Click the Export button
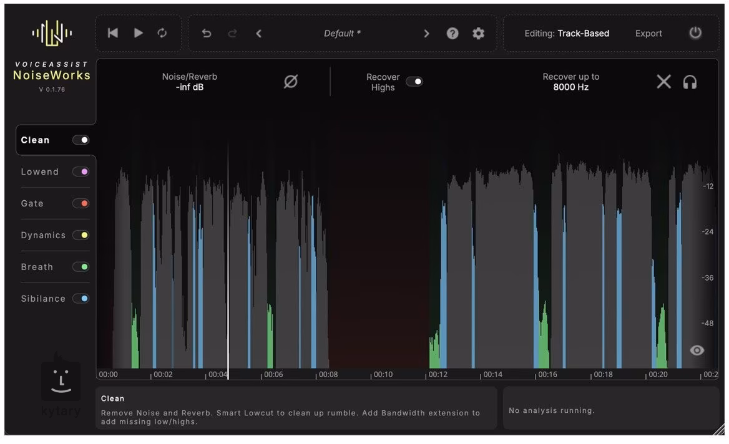Screen dimensions: 729x444 coord(648,34)
